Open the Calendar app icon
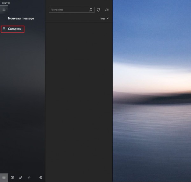 point(12,178)
